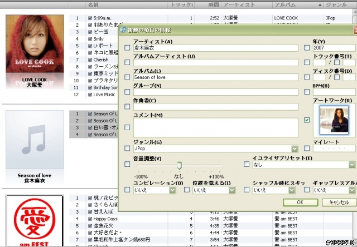Open the Gapless Album いいえ dropdown
Screen dimensions: 357x247
(x=352, y=190)
